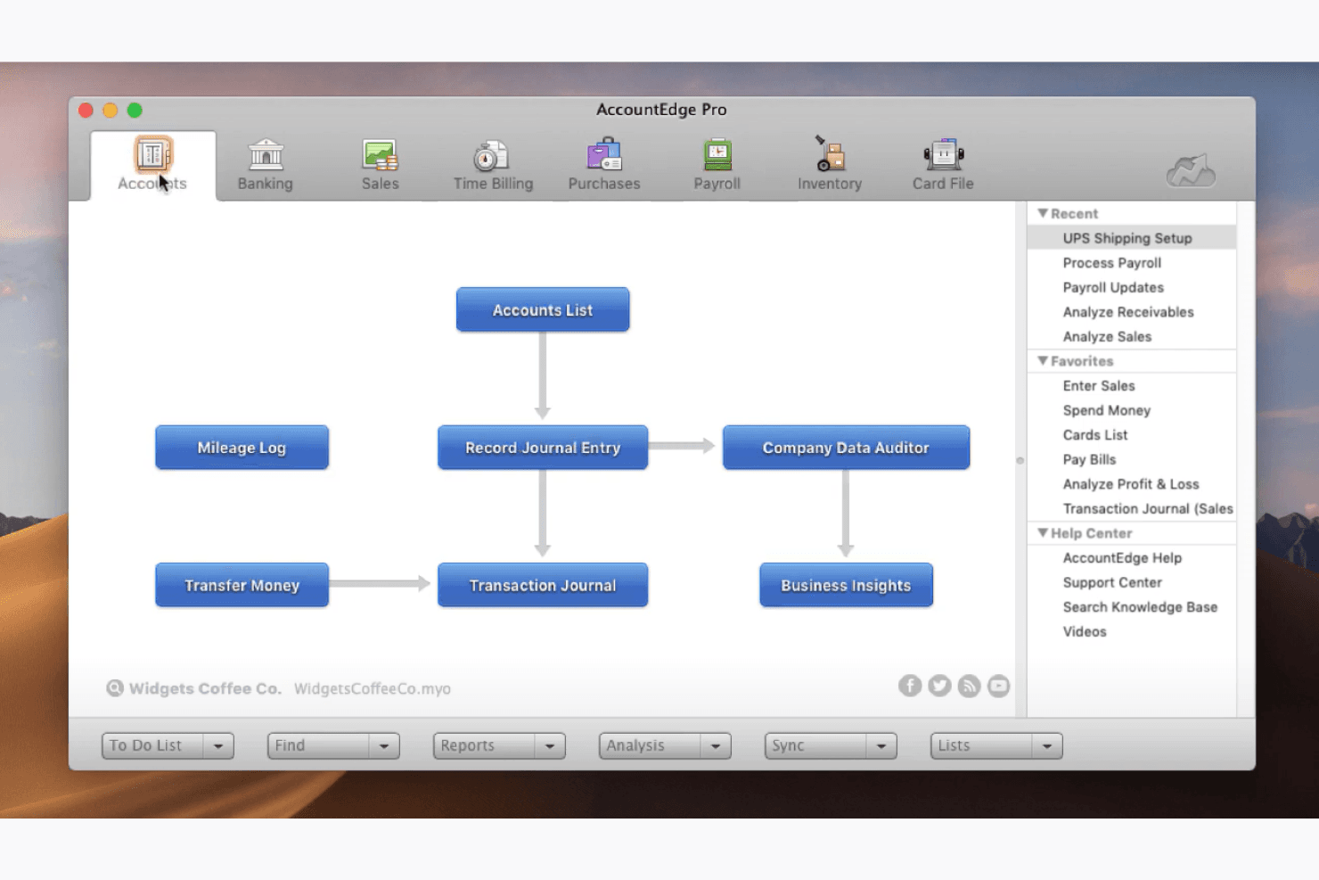Open the Time Billing stopwatch icon

coord(490,155)
